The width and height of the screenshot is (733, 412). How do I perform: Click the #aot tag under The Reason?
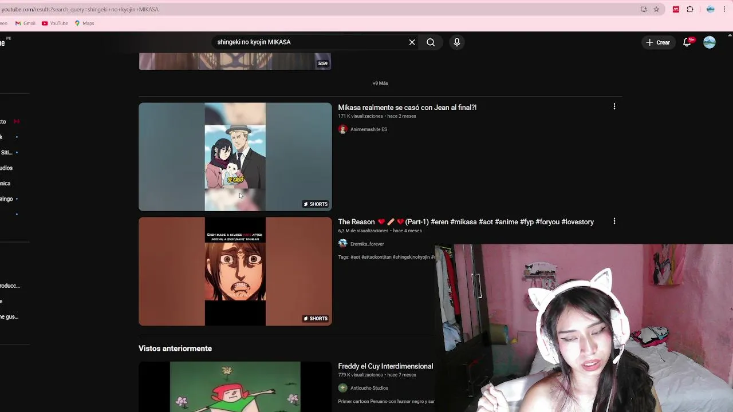pyautogui.click(x=355, y=257)
